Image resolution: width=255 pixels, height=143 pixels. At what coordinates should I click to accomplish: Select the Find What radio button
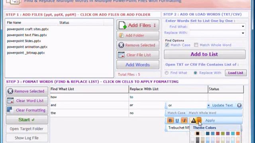[167, 73]
